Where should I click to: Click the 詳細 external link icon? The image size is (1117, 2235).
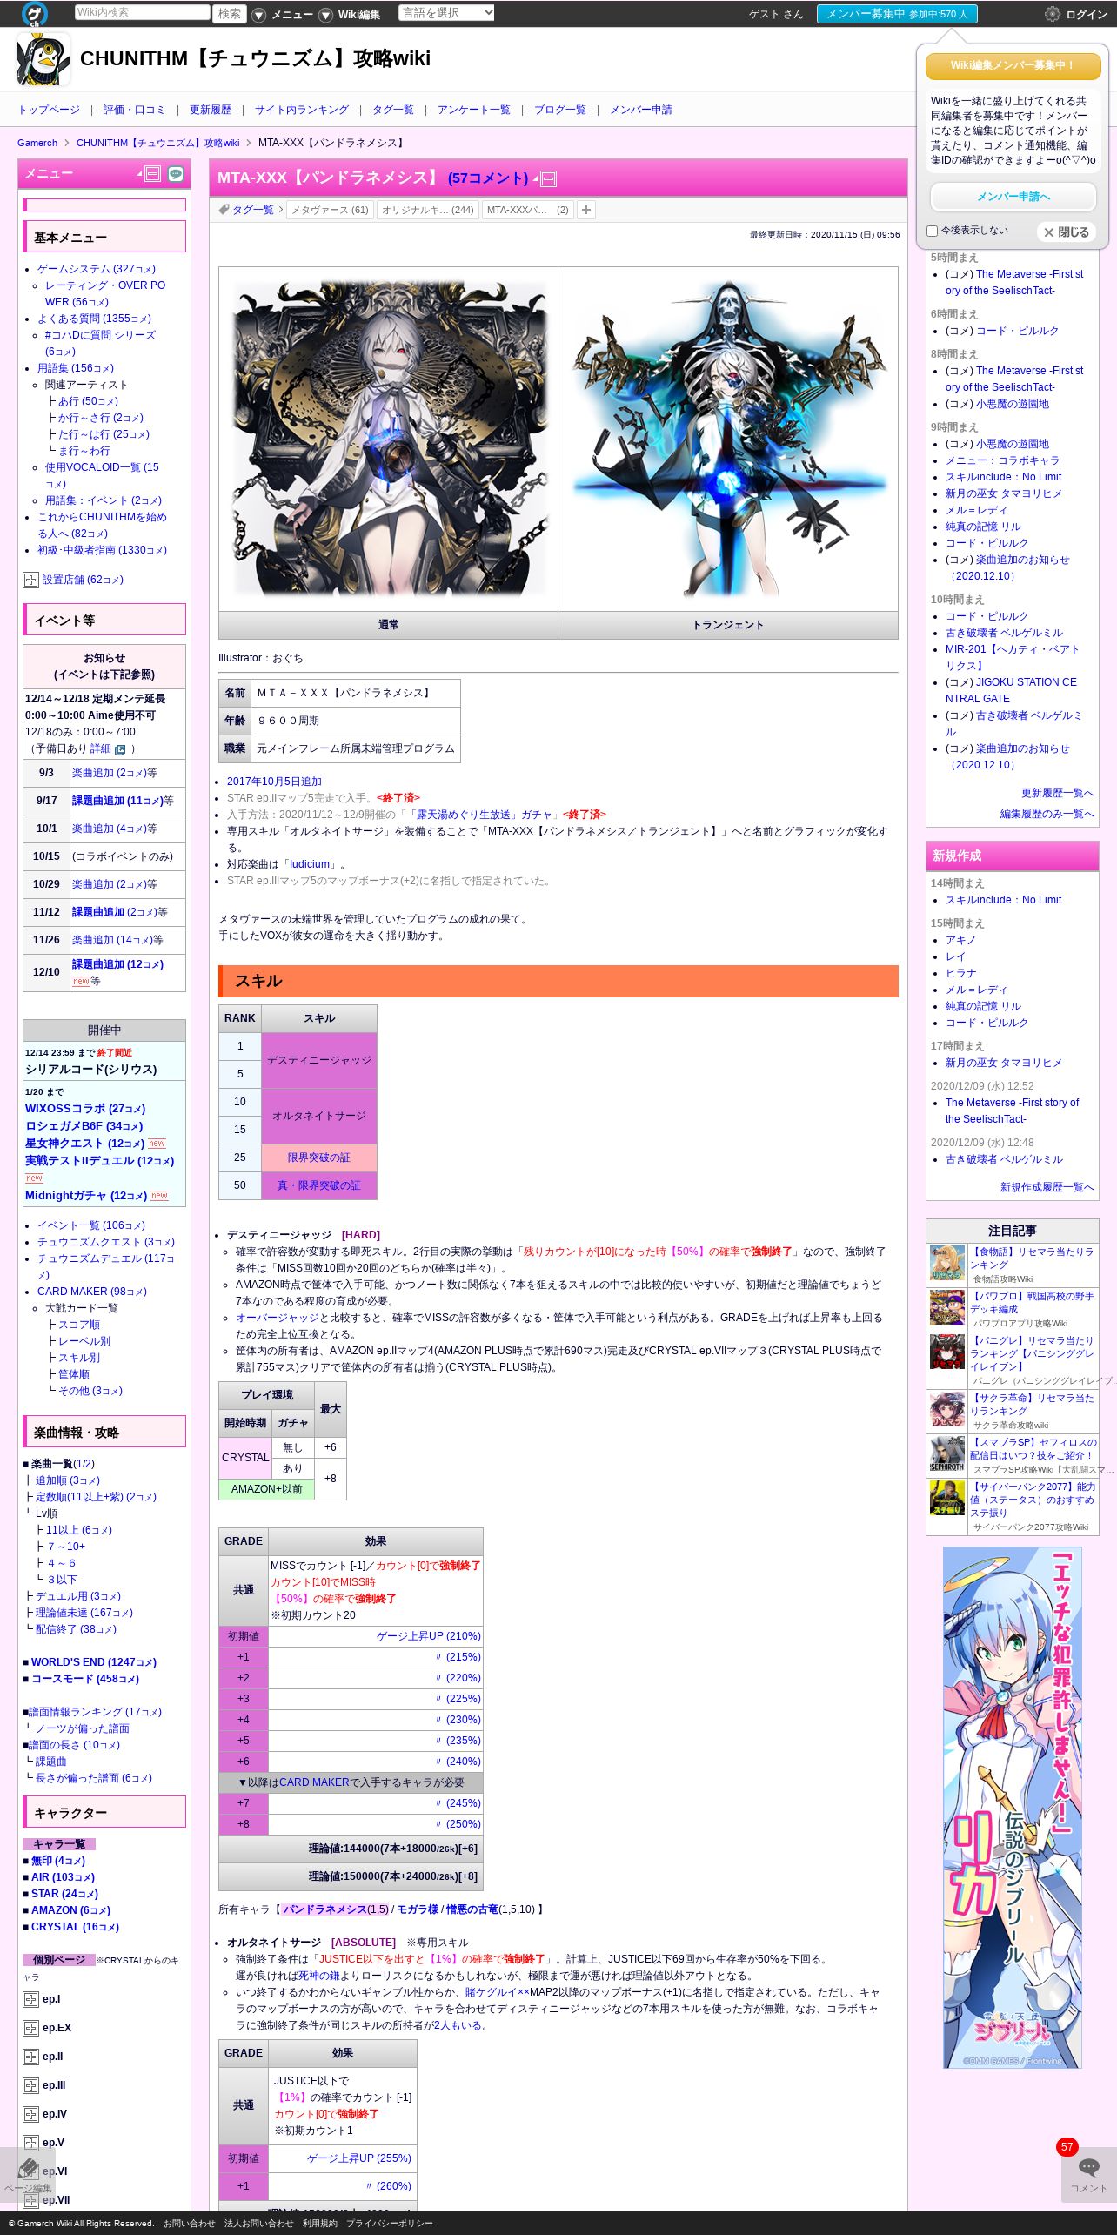tap(120, 749)
